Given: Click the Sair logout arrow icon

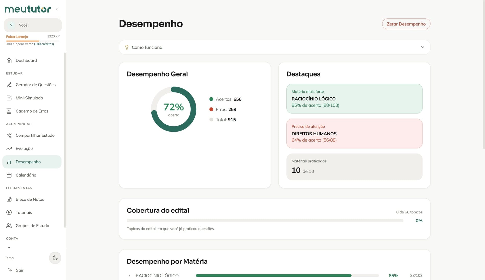Looking at the screenshot, I should click(x=10, y=270).
